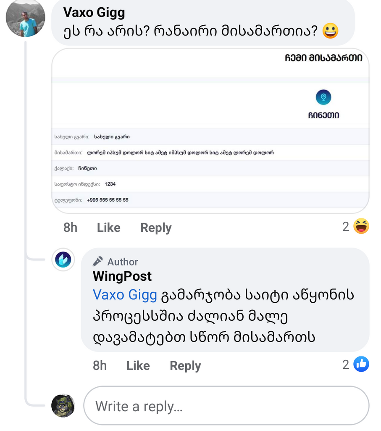The width and height of the screenshot is (381, 431).
Task: Open Reply under WingPost's comment
Action: click(185, 366)
